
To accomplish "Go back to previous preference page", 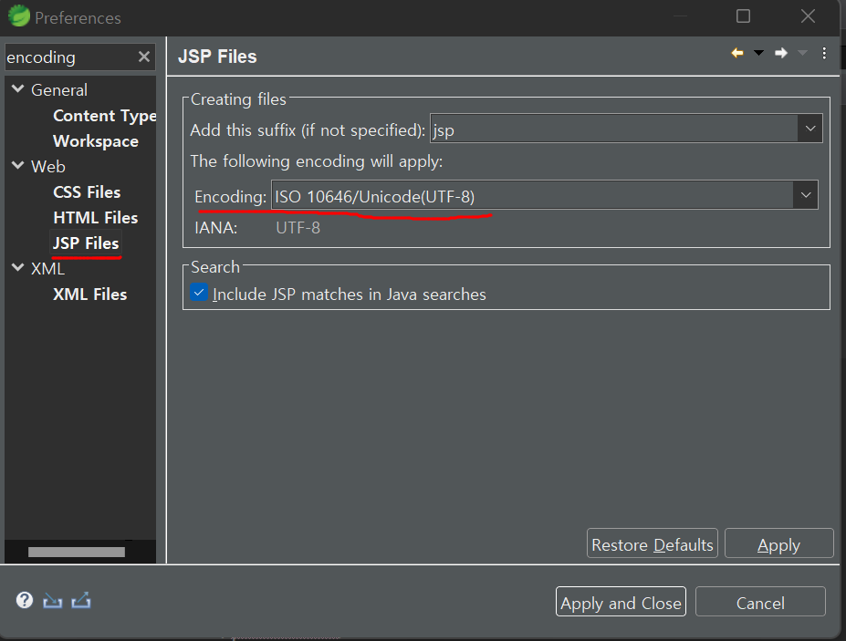I will (x=737, y=53).
